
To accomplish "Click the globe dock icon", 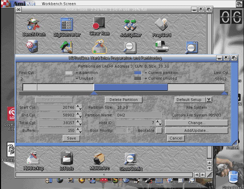I will [60, 180].
